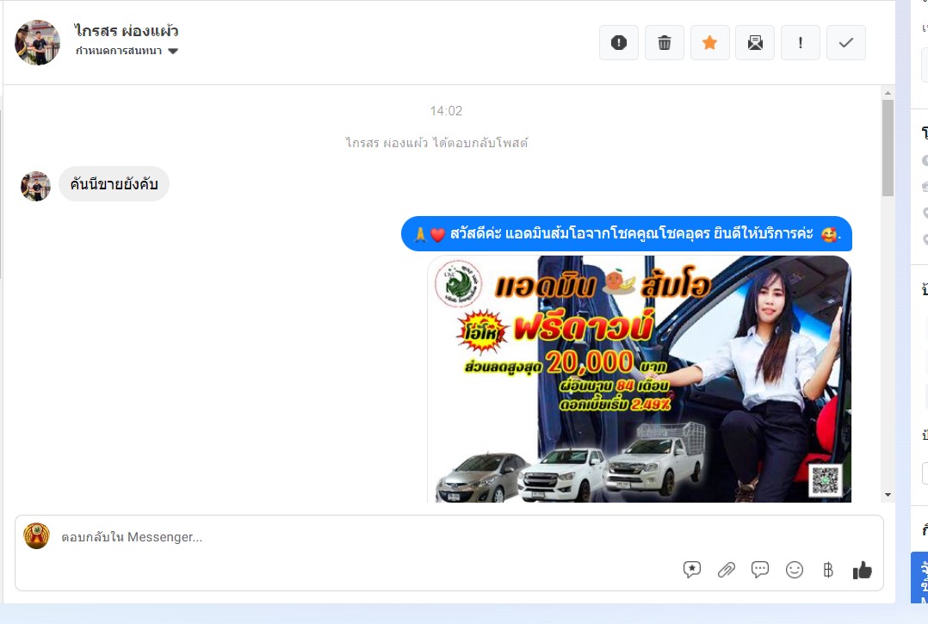Delete conversation using the trash icon
The image size is (928, 624).
pos(664,42)
